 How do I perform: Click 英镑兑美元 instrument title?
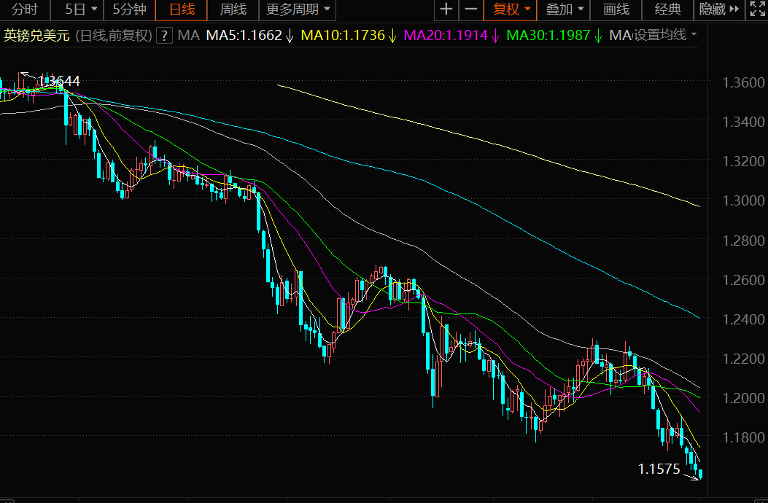coord(36,36)
